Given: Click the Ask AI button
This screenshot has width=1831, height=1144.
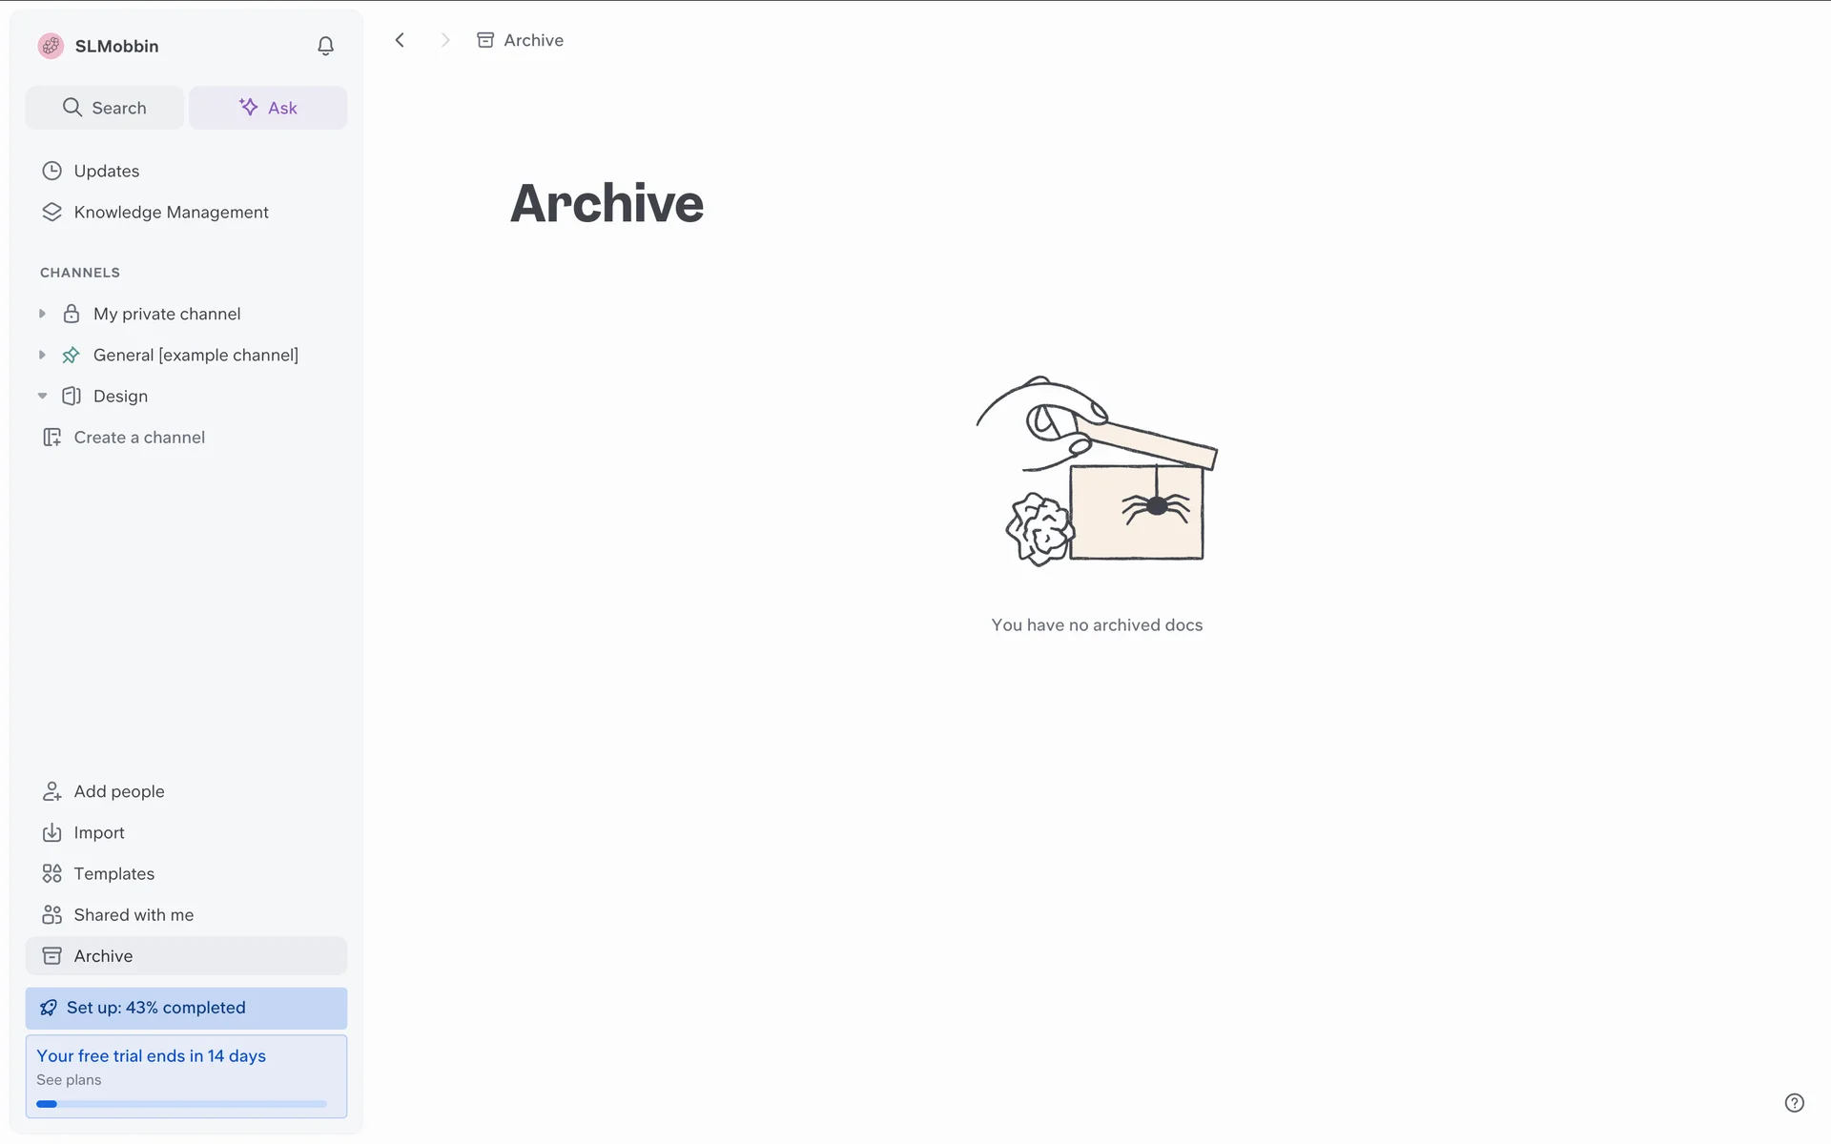Looking at the screenshot, I should click(268, 108).
